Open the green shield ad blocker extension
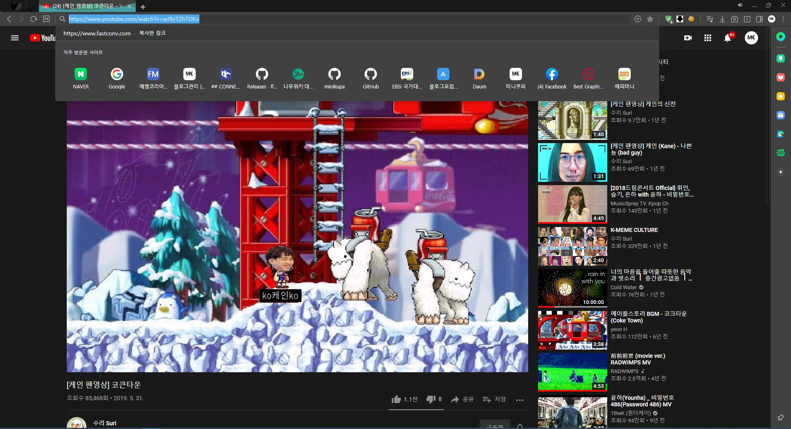This screenshot has height=429, width=791. pyautogui.click(x=669, y=19)
